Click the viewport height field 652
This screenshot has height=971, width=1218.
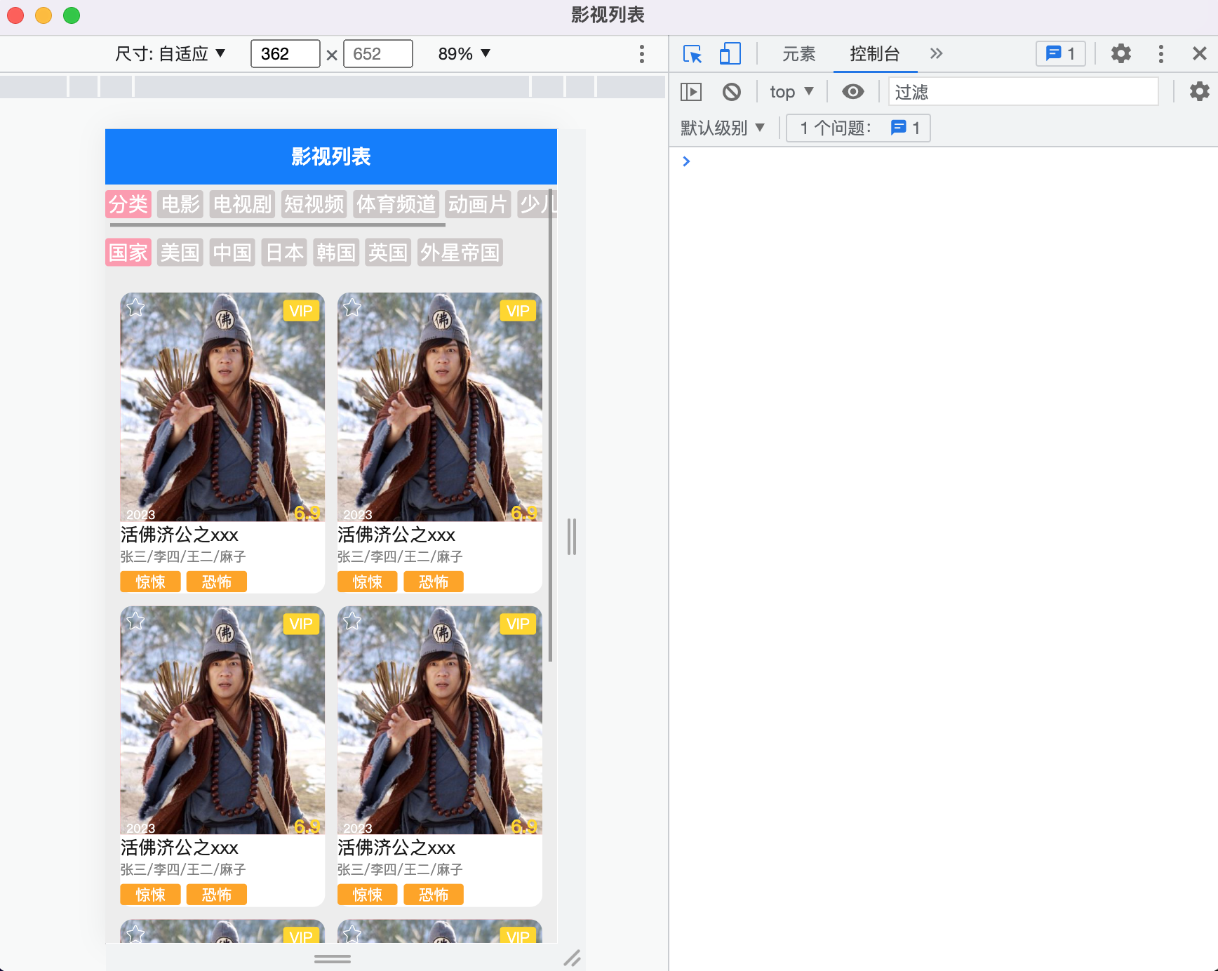(378, 54)
